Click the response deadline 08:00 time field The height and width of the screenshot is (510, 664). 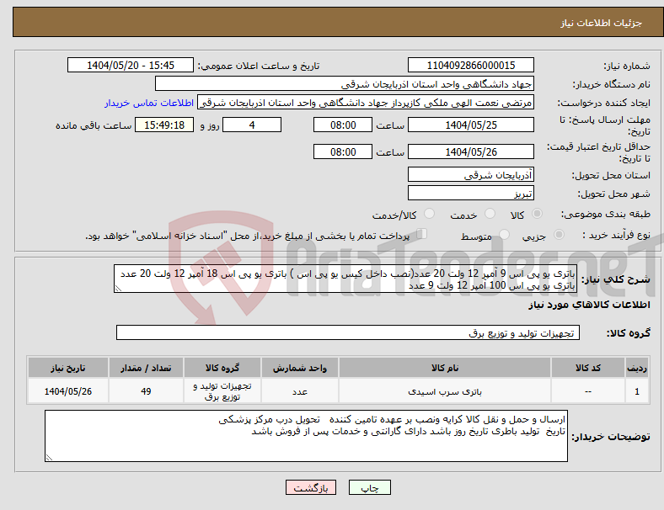click(x=343, y=125)
